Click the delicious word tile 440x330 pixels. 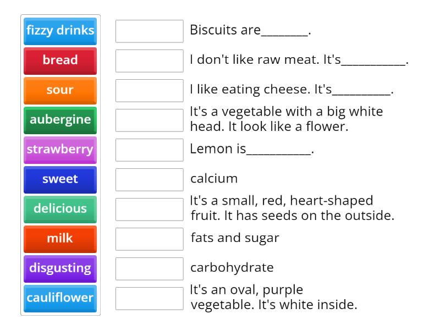[59, 209]
